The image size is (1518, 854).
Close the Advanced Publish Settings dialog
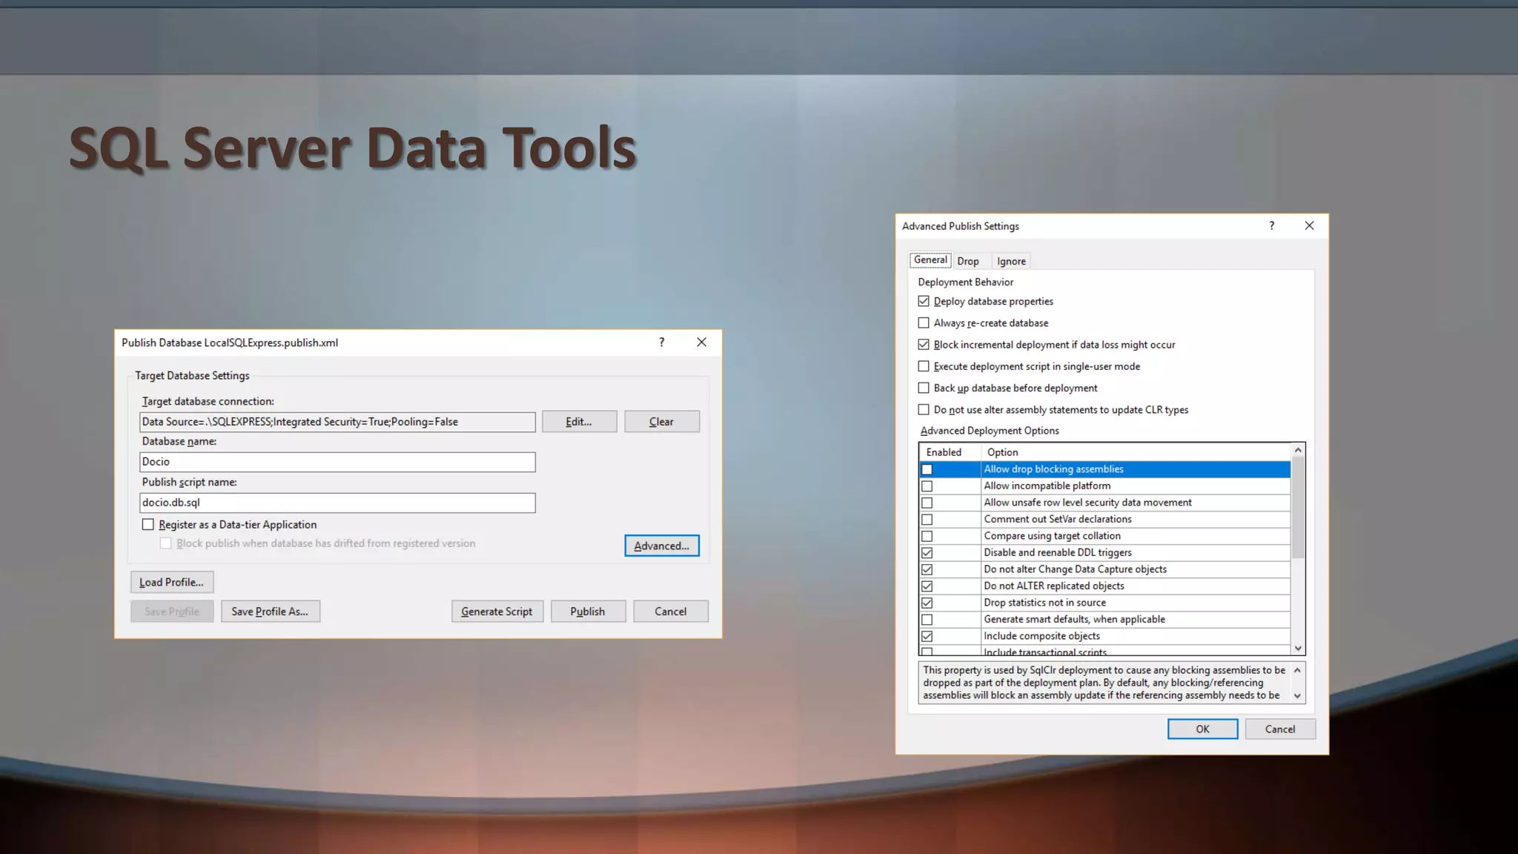(x=1309, y=225)
